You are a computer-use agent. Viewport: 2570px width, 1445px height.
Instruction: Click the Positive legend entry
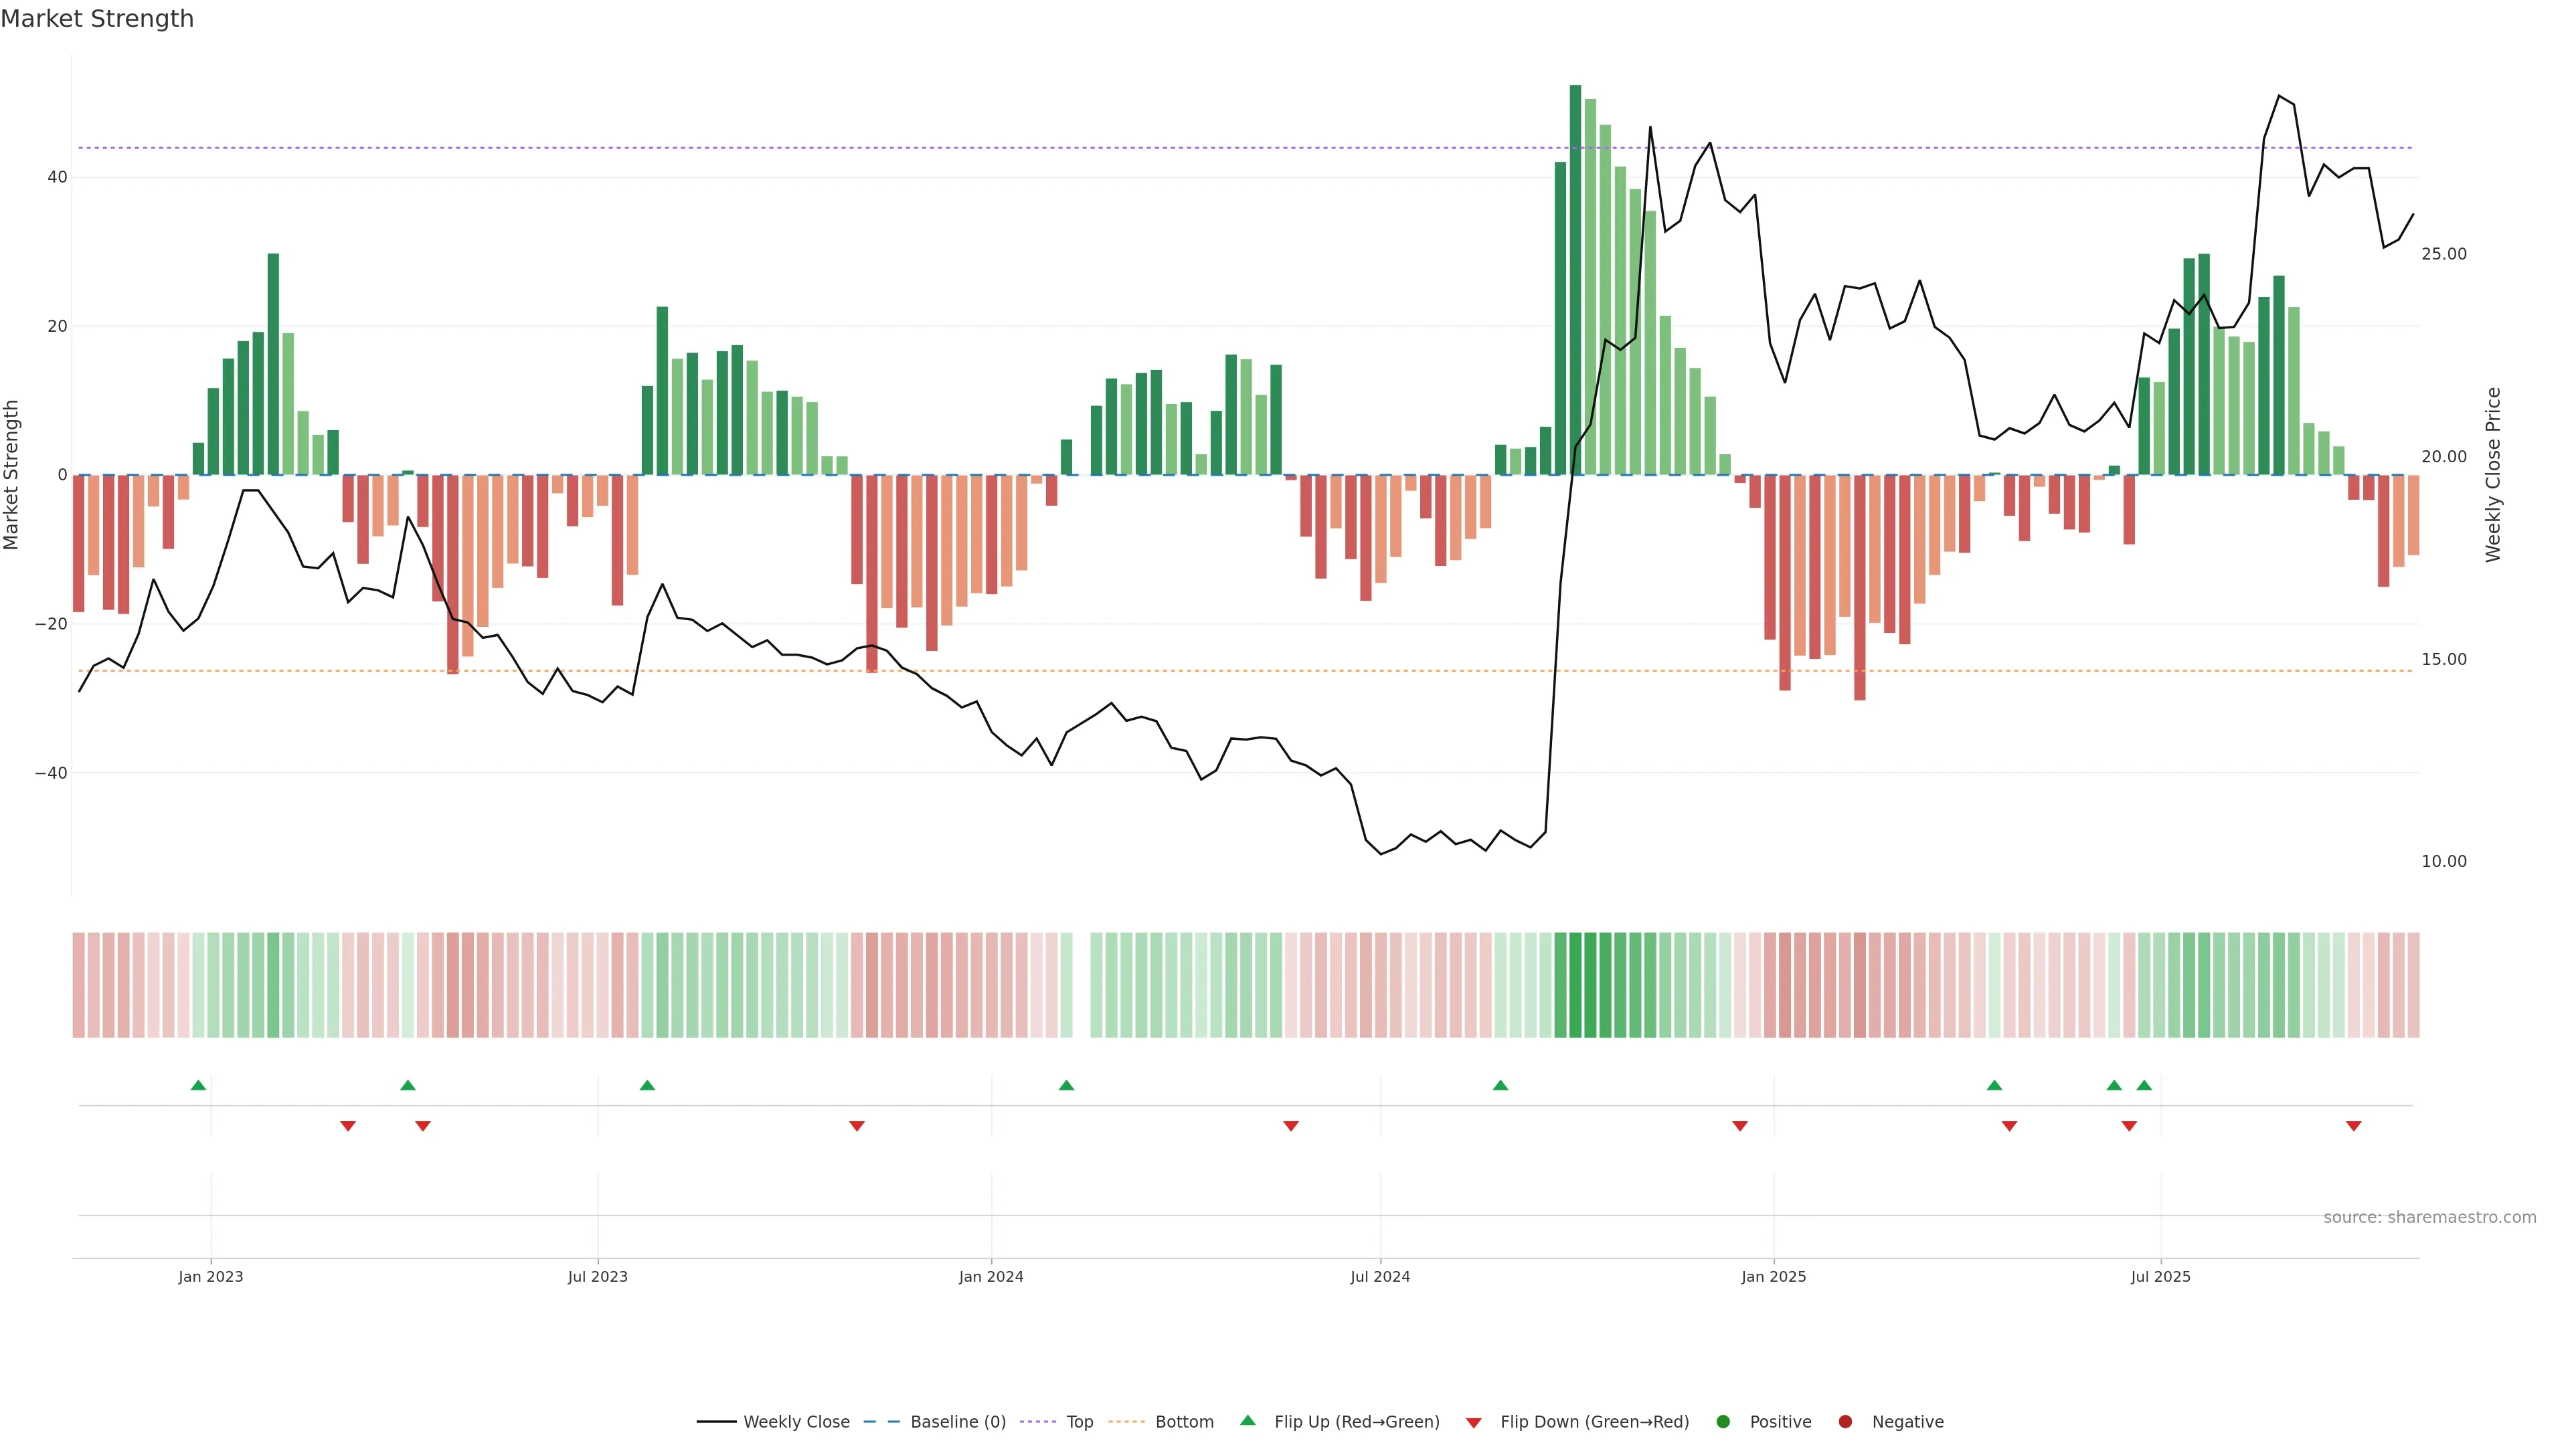tap(1780, 1422)
